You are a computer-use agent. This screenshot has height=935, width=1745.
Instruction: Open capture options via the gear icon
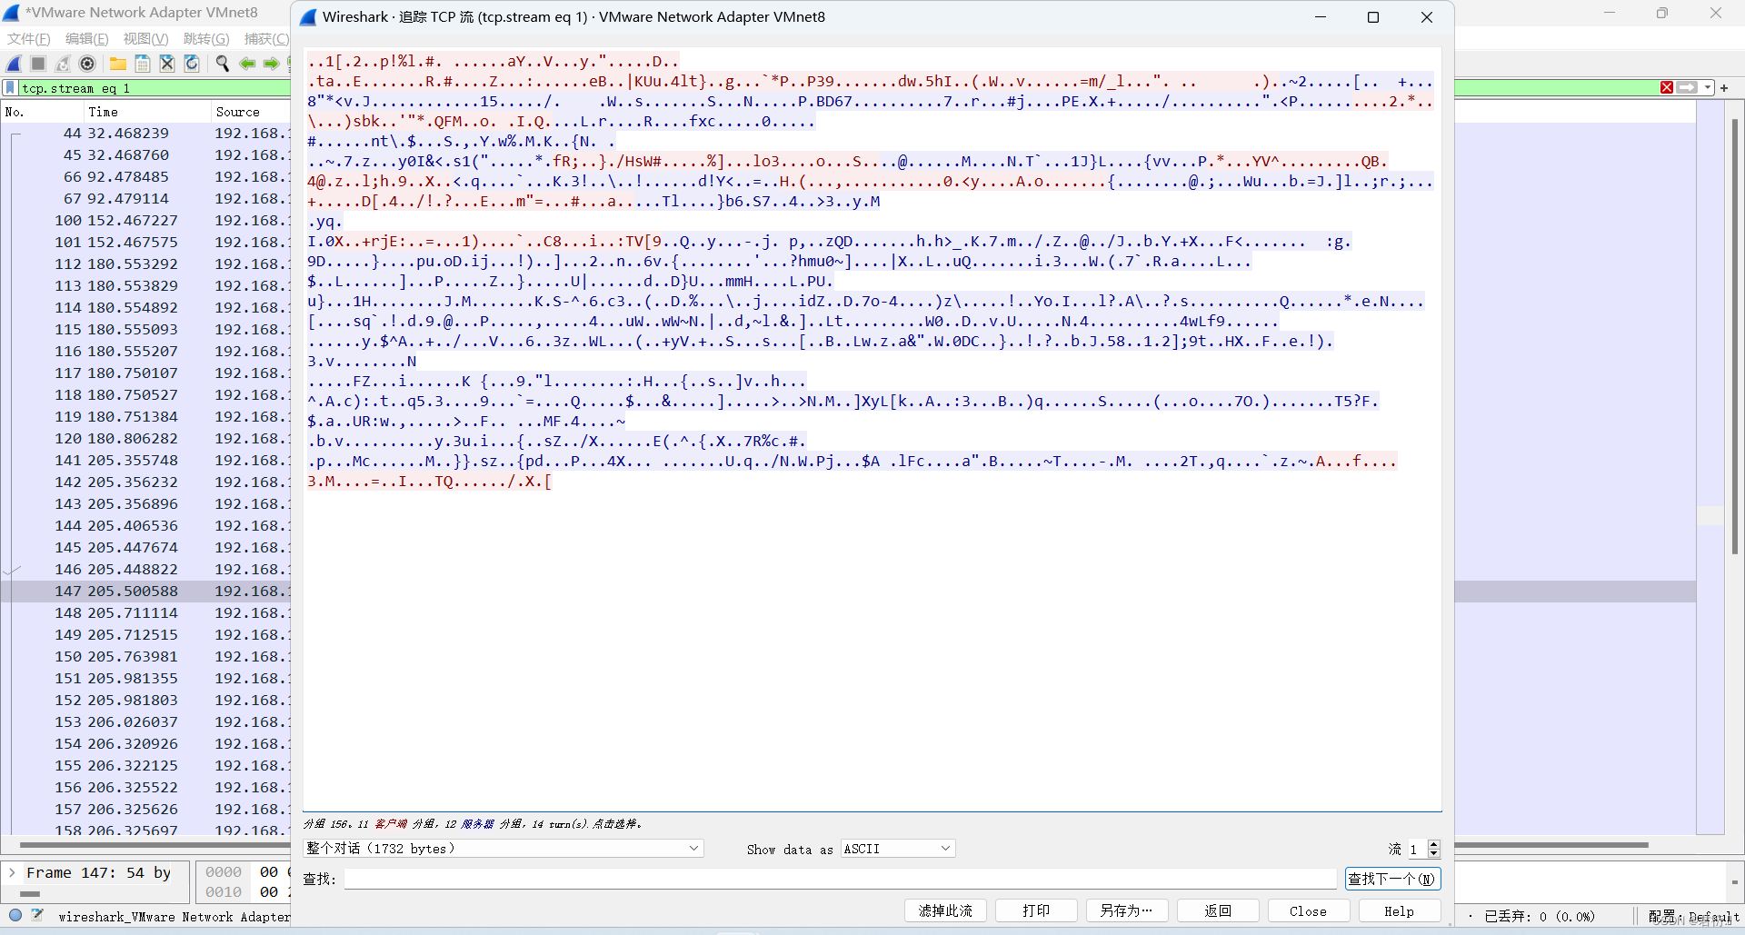point(87,64)
